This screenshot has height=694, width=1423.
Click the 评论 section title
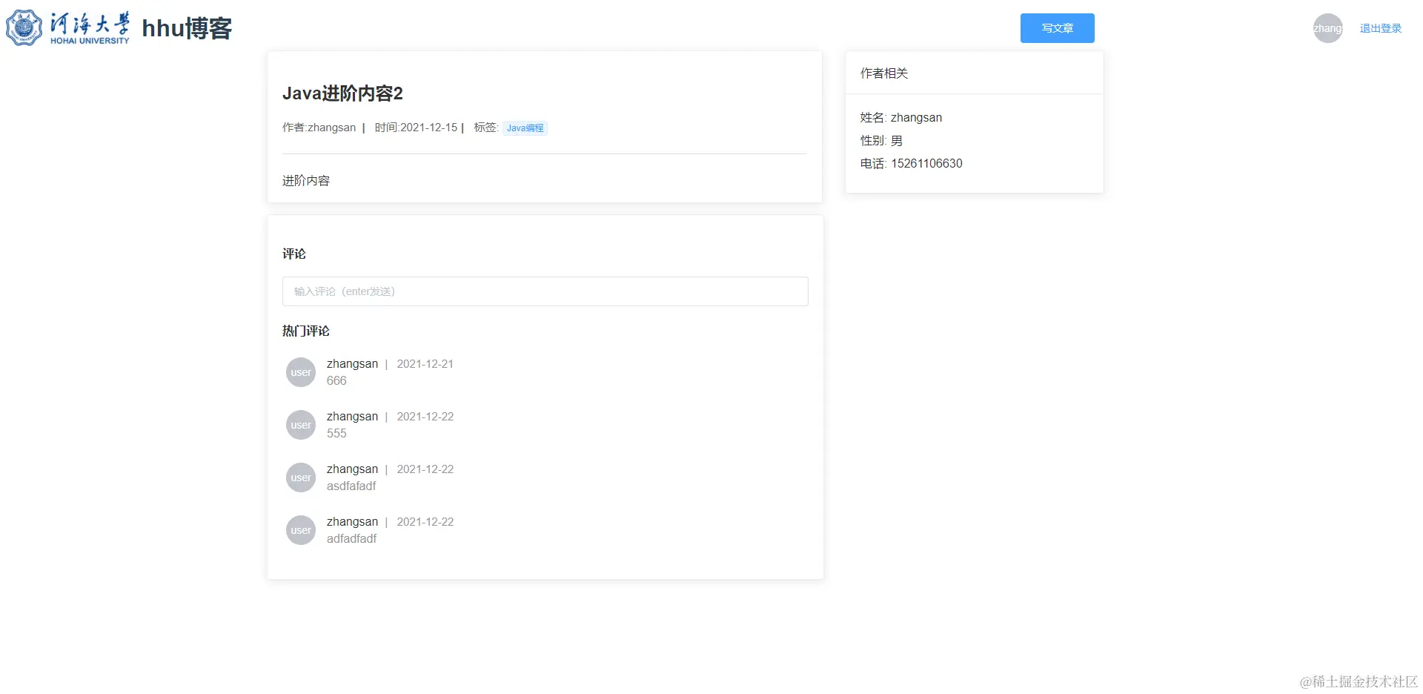coord(294,254)
